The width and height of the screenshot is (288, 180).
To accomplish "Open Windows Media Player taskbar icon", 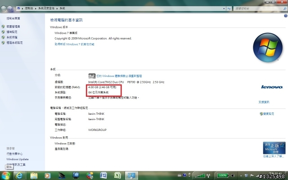I will click(x=48, y=175).
